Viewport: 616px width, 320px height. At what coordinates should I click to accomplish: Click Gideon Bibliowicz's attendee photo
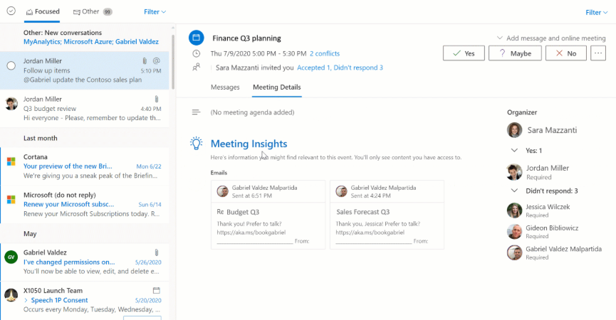[515, 232]
